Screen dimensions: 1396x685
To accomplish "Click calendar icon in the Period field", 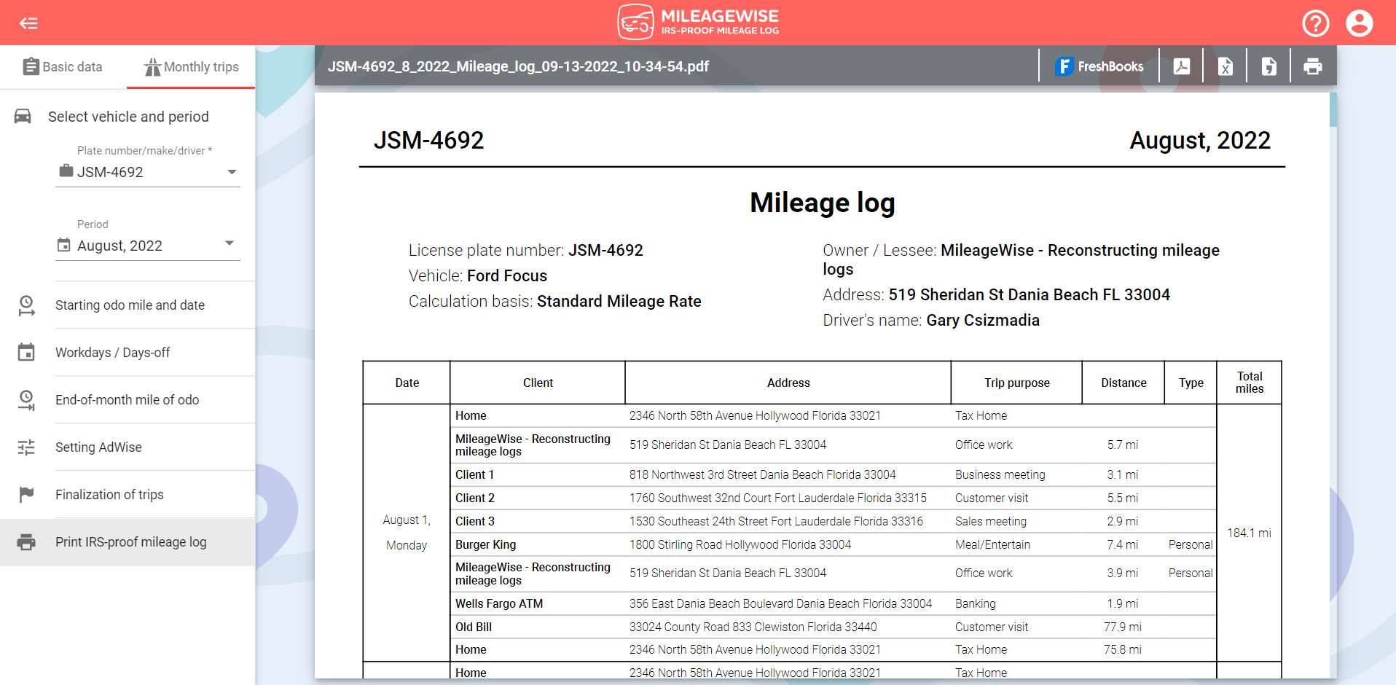I will (x=64, y=246).
